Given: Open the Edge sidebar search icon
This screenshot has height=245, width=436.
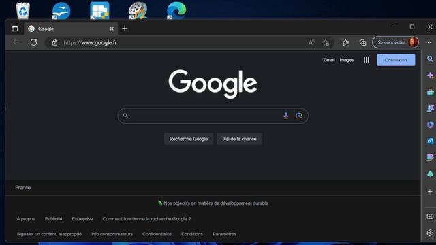Looking at the screenshot, I should click(430, 59).
